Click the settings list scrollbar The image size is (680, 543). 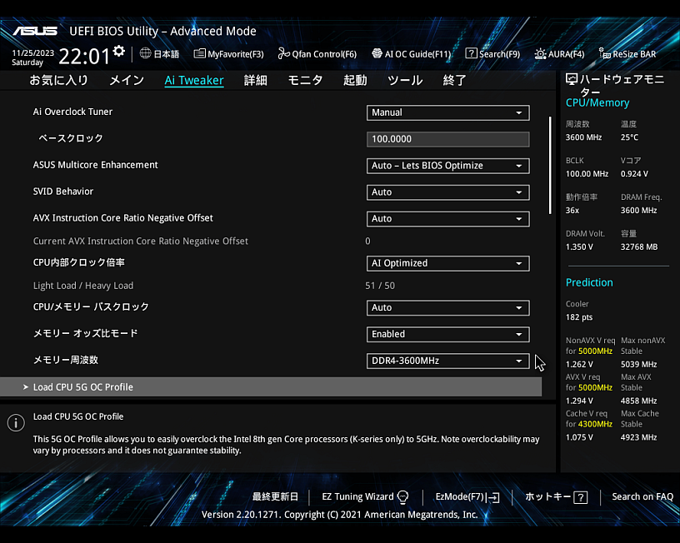[550, 165]
